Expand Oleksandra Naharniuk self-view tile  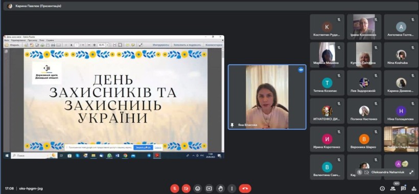coord(411,173)
